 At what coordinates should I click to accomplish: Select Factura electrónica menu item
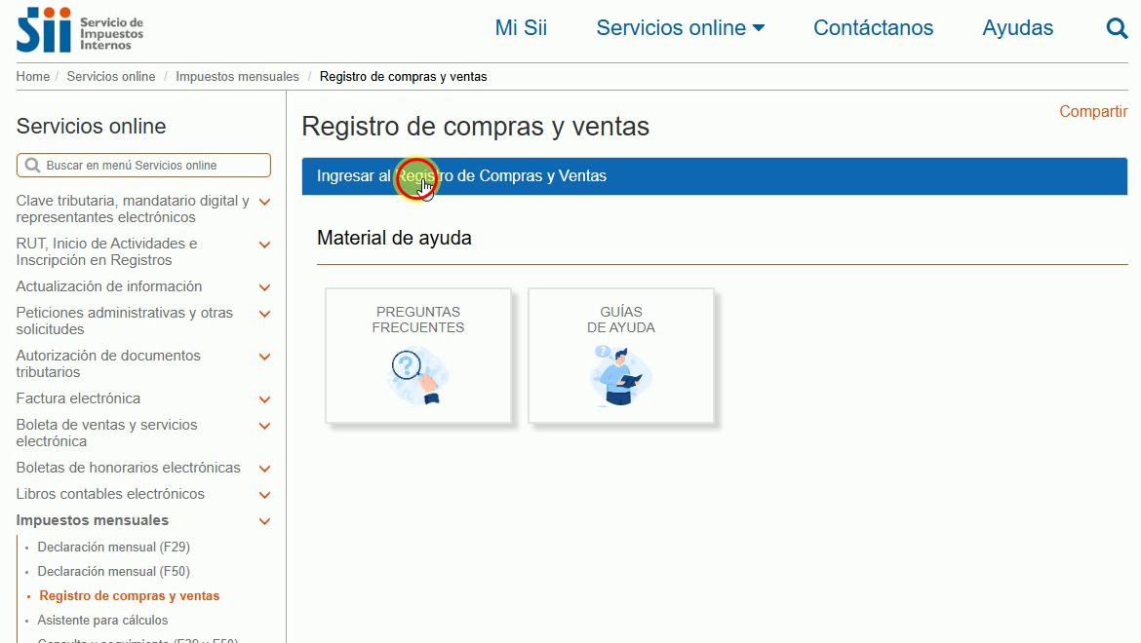pos(79,398)
